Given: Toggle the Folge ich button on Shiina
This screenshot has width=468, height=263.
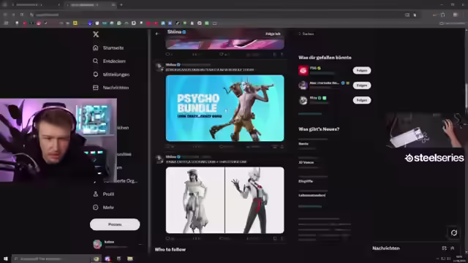Looking at the screenshot, I should pyautogui.click(x=273, y=34).
